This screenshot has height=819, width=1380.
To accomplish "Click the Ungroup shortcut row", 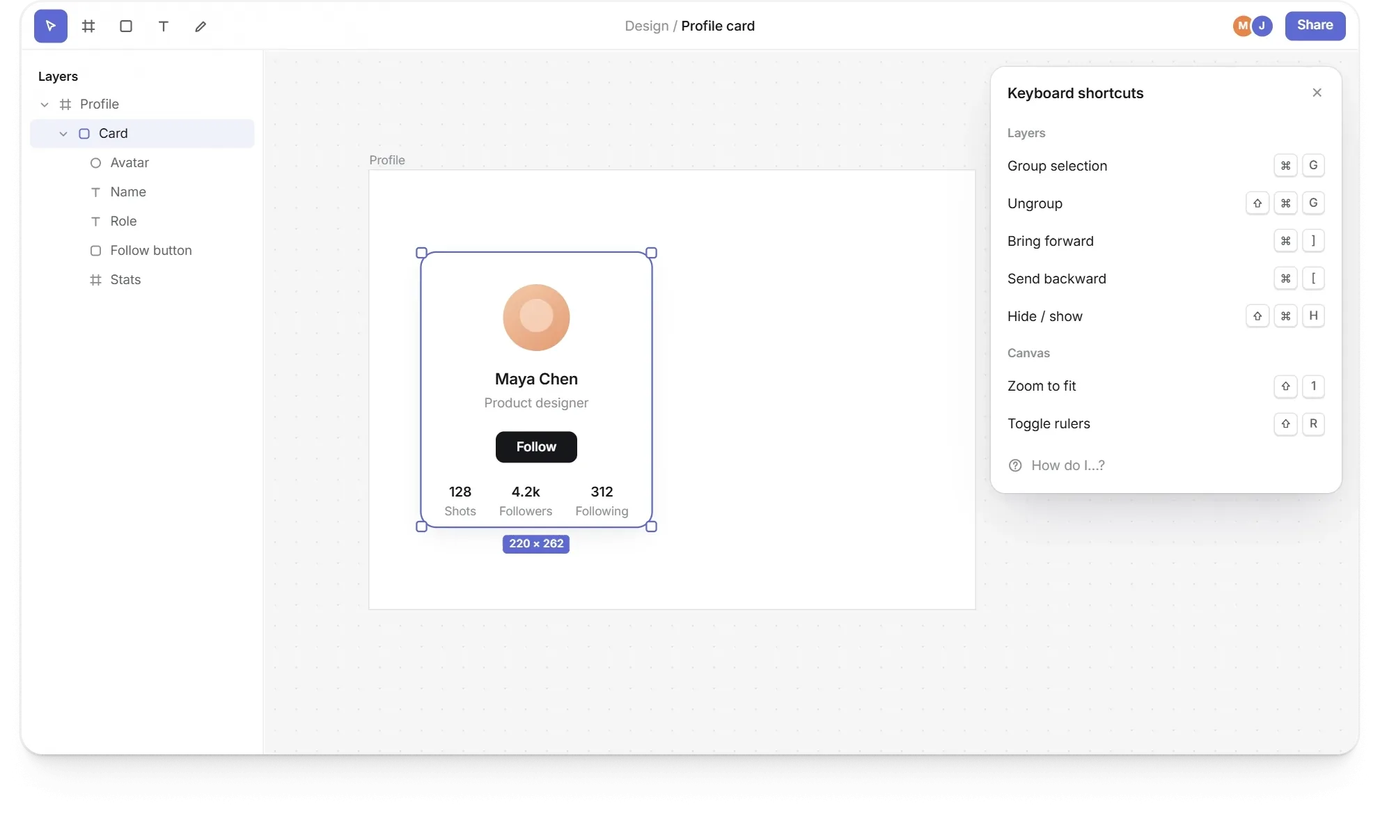I will click(1166, 203).
